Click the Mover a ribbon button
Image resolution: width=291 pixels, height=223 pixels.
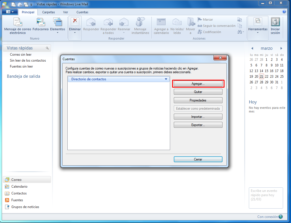(191, 26)
